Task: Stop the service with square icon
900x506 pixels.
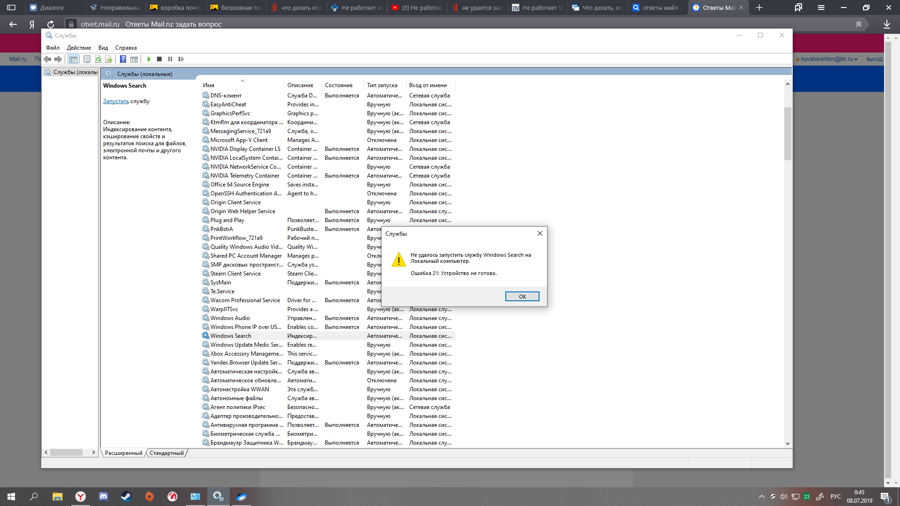Action: (x=159, y=59)
